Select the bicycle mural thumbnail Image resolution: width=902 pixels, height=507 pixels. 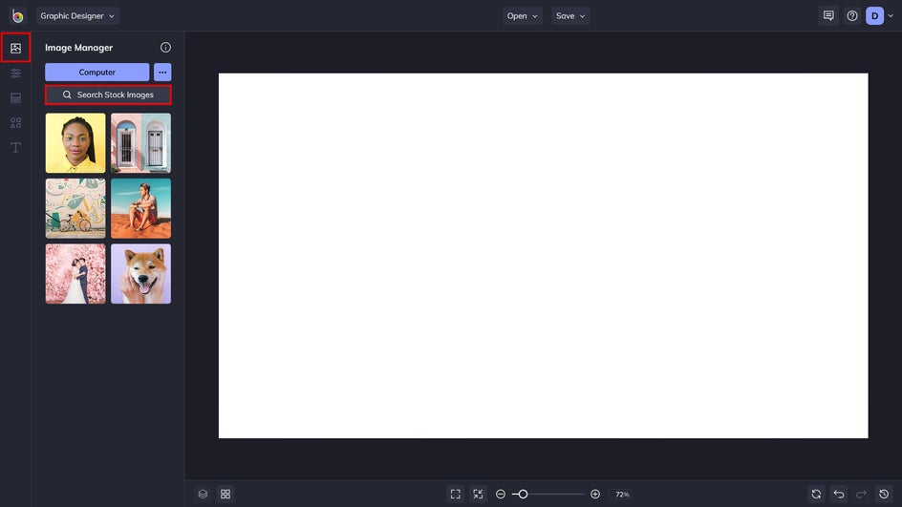click(75, 208)
